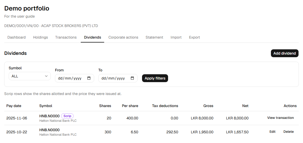Click the Pay date column header
The image size is (303, 143).
(x=14, y=106)
